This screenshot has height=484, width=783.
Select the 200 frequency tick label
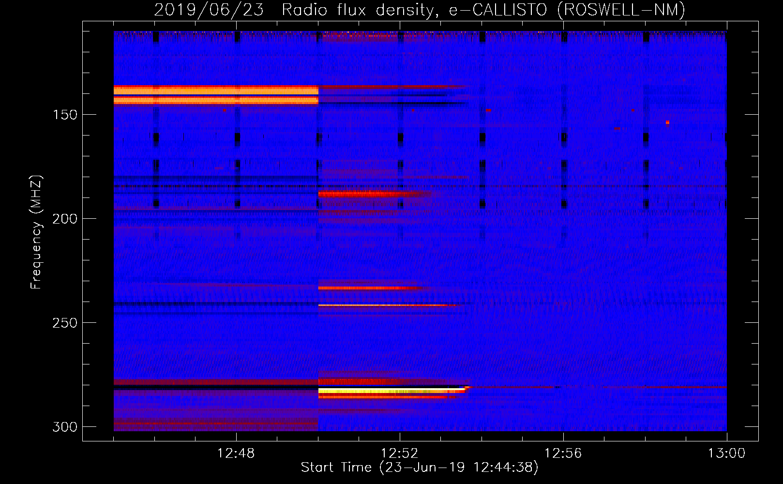coord(65,219)
